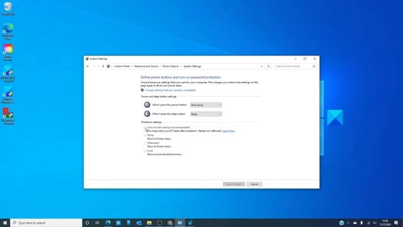
Task: Open the notification center icon
Action: (396, 223)
